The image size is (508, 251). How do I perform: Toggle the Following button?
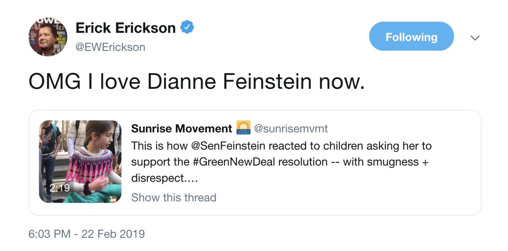pyautogui.click(x=411, y=37)
